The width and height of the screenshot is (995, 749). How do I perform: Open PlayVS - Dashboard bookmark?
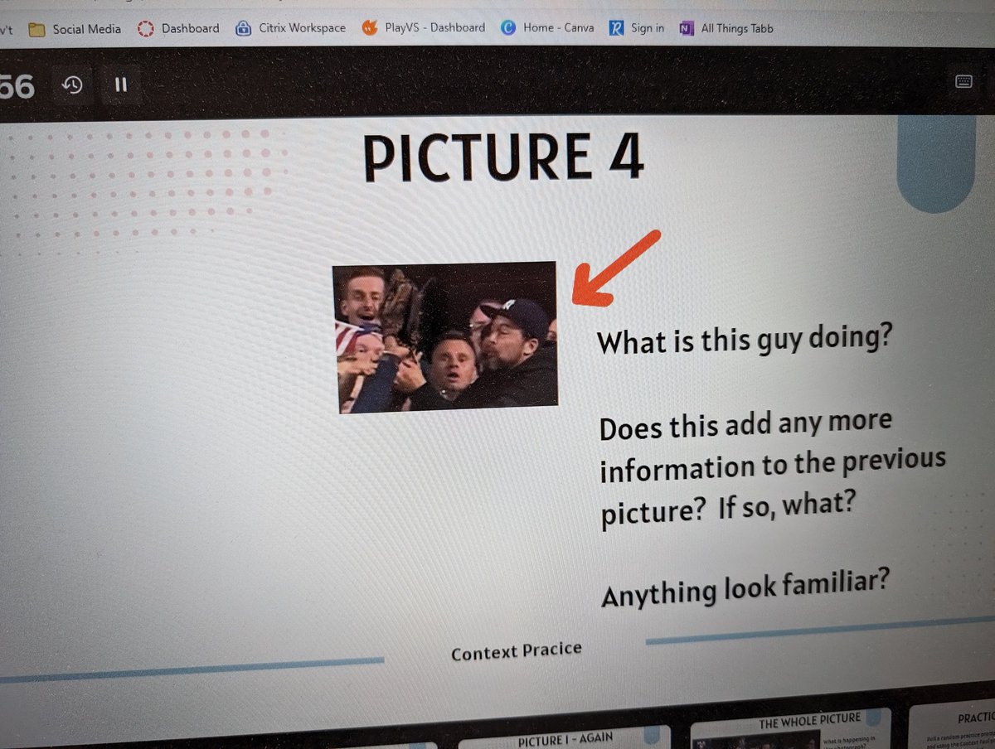pyautogui.click(x=423, y=28)
